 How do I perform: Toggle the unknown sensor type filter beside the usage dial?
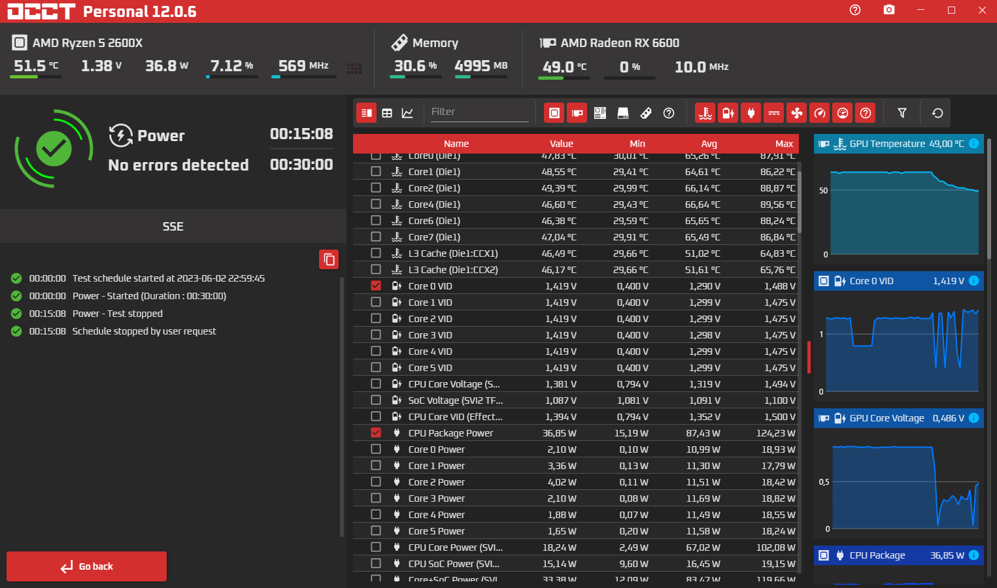point(866,113)
